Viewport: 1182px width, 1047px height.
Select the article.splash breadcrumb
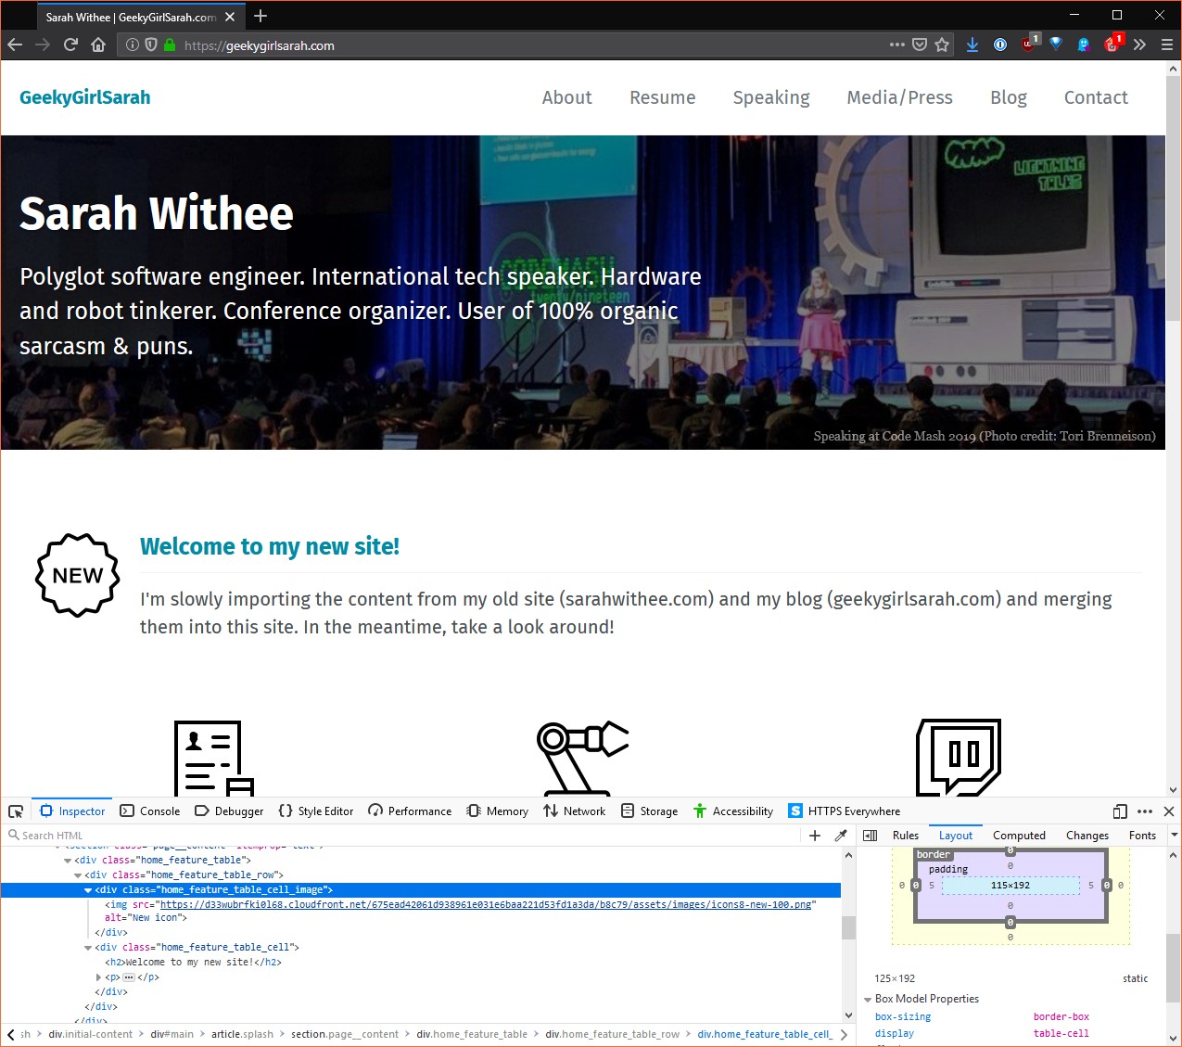242,1034
